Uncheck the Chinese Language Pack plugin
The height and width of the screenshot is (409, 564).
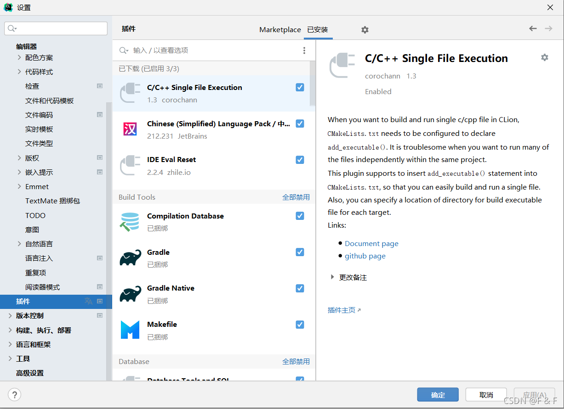tap(300, 123)
